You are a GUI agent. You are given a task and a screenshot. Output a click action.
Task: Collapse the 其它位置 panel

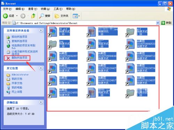click(x=41, y=68)
